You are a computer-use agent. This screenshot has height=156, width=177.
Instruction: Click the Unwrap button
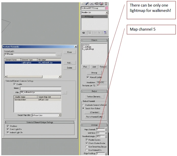tap(94, 73)
